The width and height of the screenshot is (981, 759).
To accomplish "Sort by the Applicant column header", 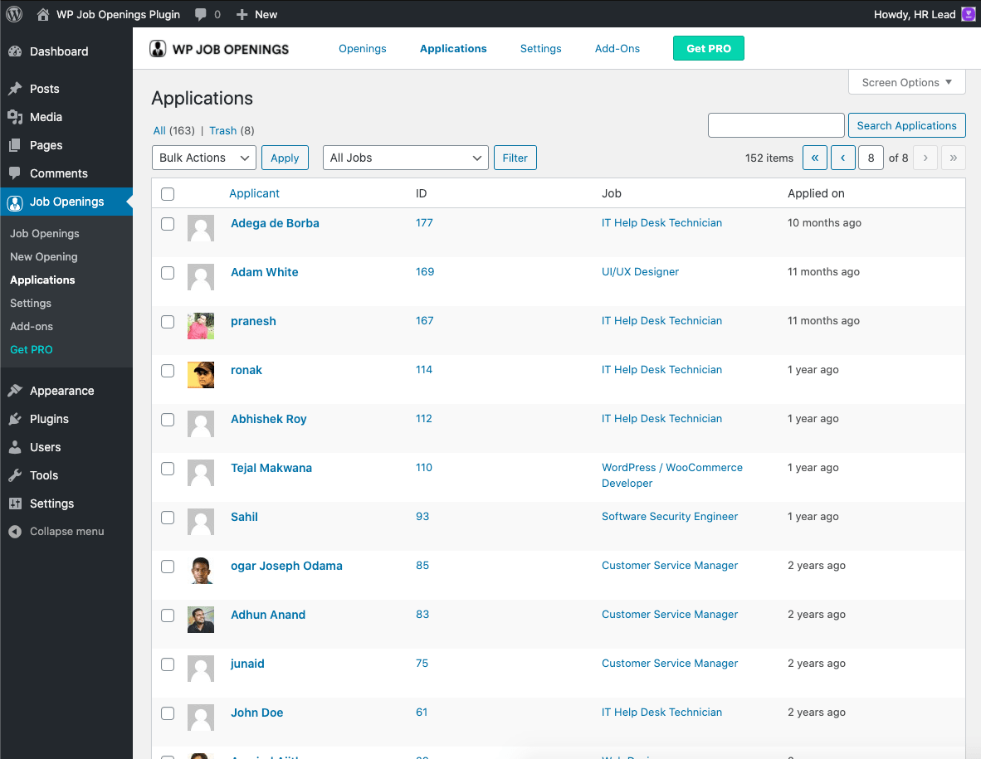I will point(254,194).
